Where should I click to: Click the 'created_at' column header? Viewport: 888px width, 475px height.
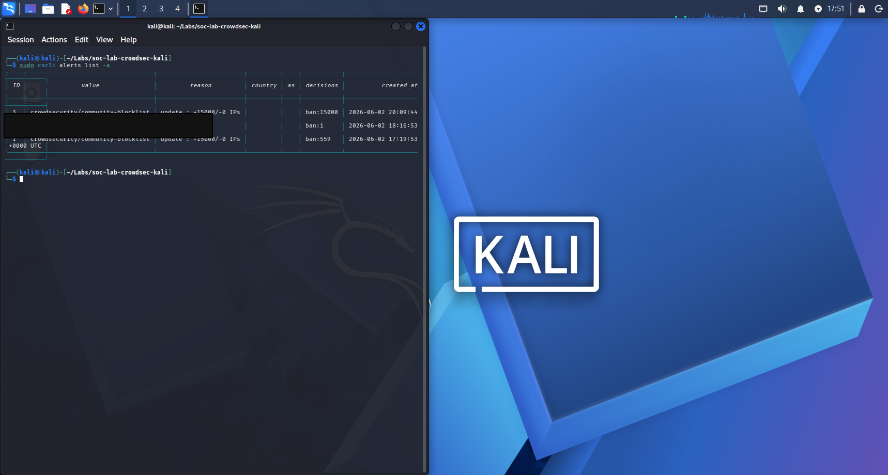point(400,86)
